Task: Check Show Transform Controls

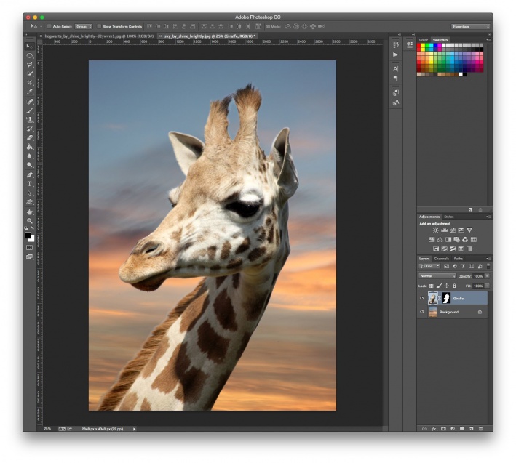Action: click(x=99, y=26)
